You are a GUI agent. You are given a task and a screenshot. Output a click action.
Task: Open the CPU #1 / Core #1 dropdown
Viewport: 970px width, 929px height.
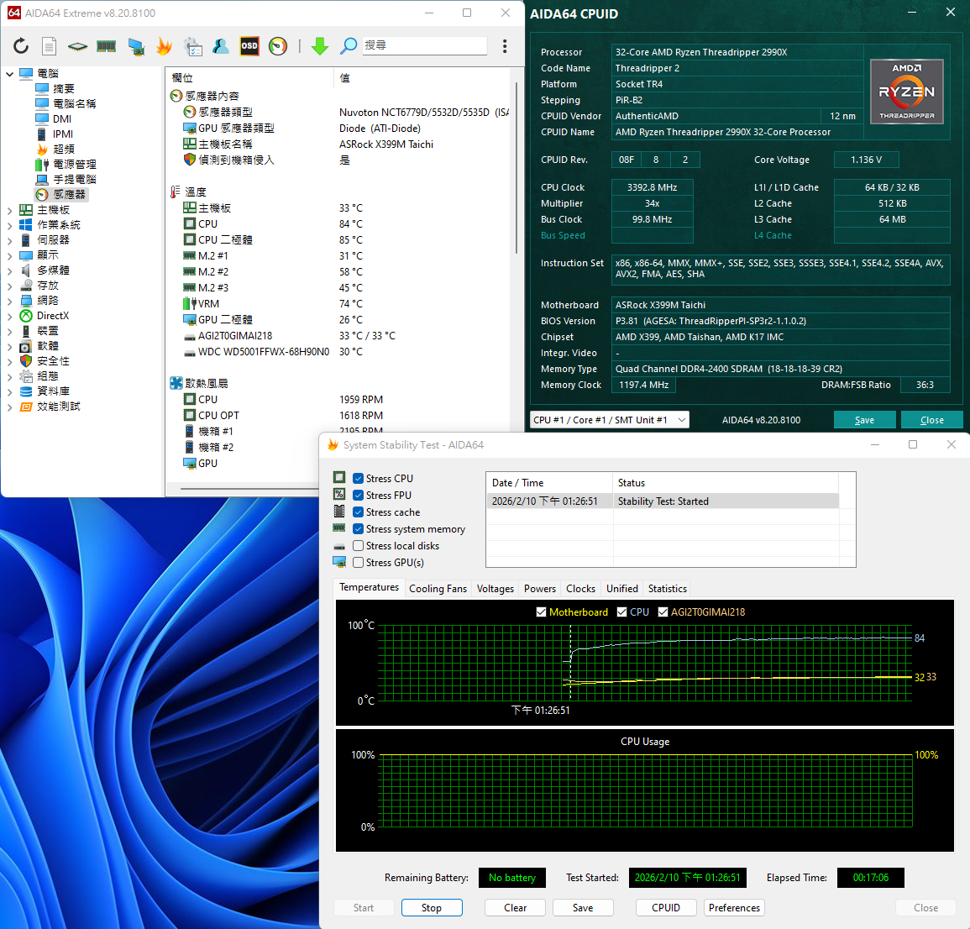pyautogui.click(x=609, y=420)
